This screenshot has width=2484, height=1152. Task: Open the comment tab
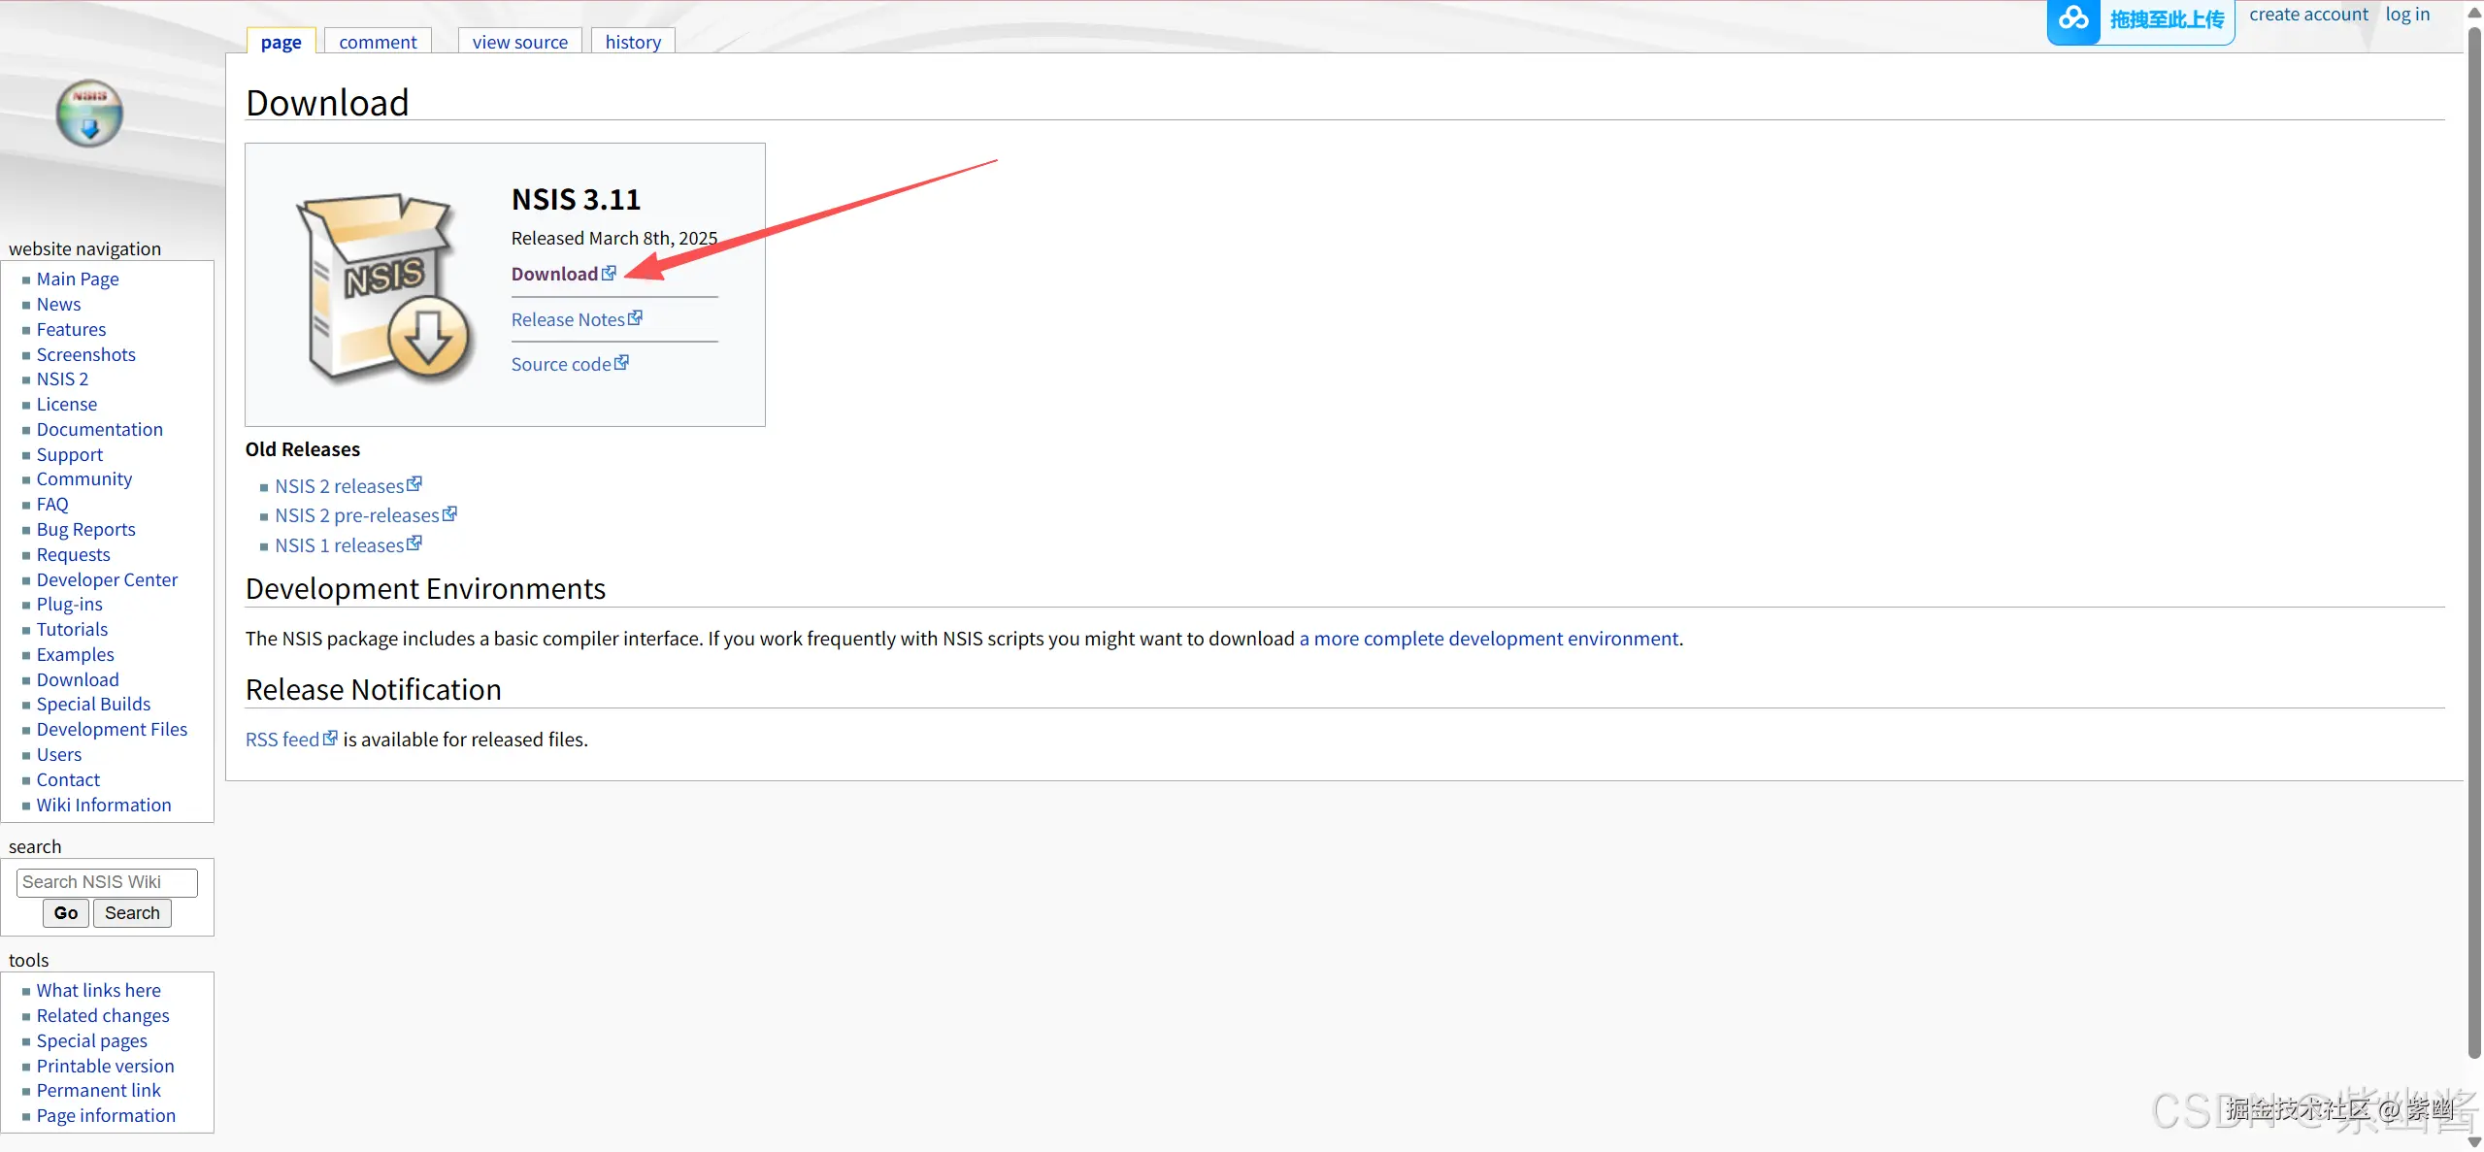coord(378,42)
